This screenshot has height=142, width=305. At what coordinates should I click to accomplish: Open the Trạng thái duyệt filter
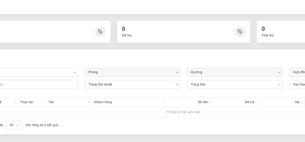[x=132, y=84]
